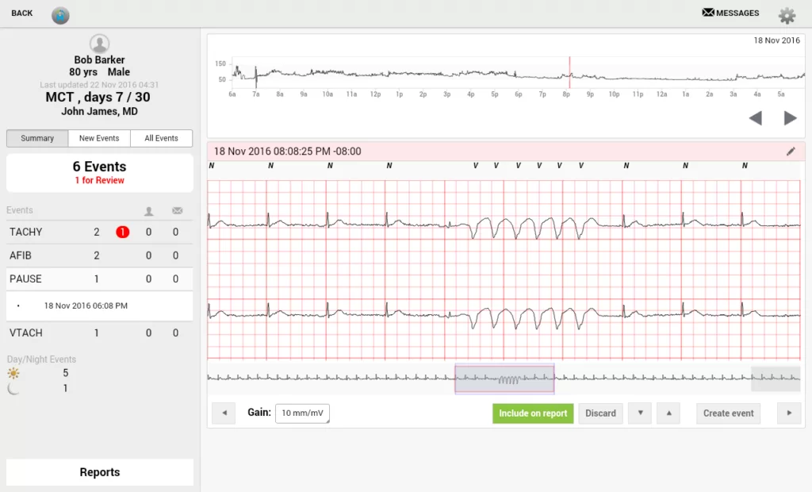Click the up triangle button next to Discard
812x492 pixels.
point(668,413)
